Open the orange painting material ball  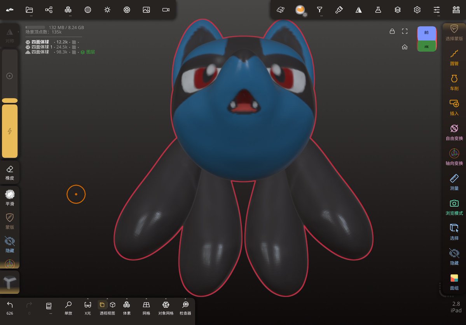300,10
